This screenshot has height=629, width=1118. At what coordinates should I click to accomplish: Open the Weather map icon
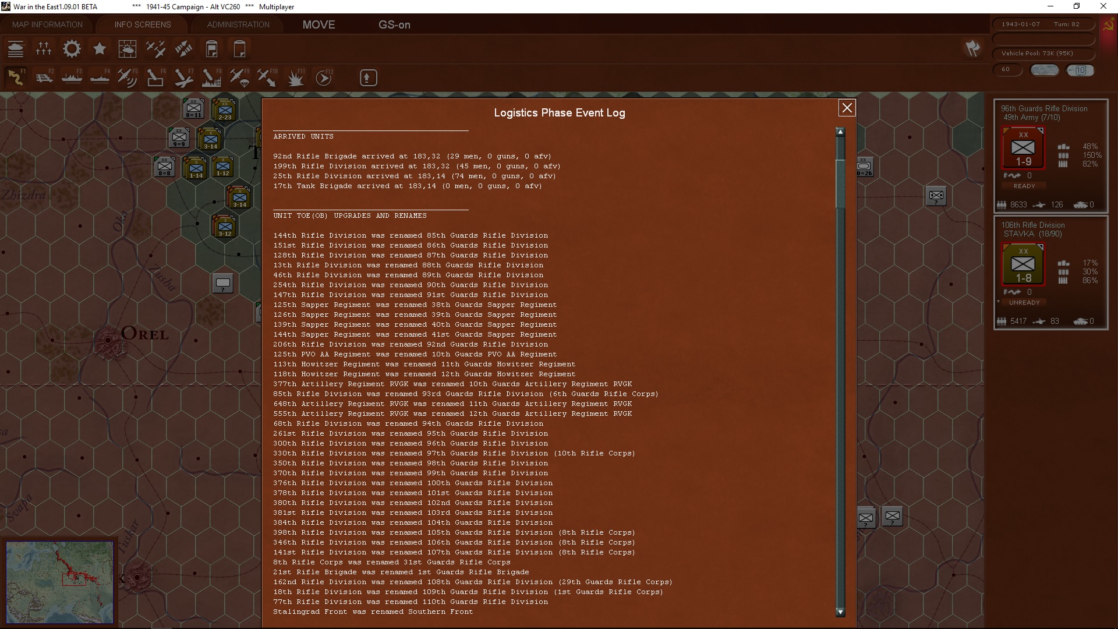coord(127,49)
